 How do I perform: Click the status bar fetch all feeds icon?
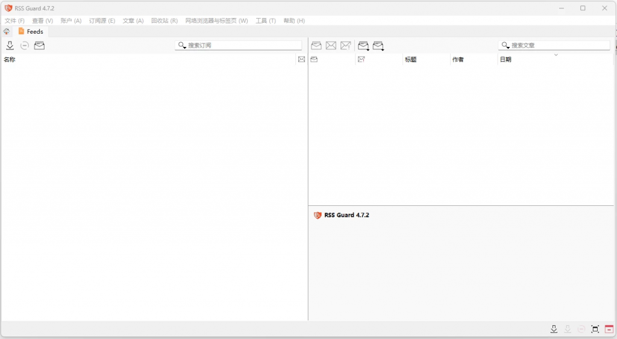pos(554,329)
